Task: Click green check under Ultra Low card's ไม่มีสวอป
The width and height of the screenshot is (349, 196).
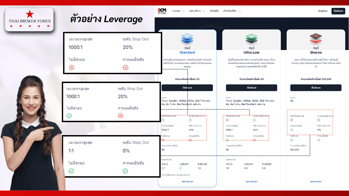Action: click(x=228, y=140)
